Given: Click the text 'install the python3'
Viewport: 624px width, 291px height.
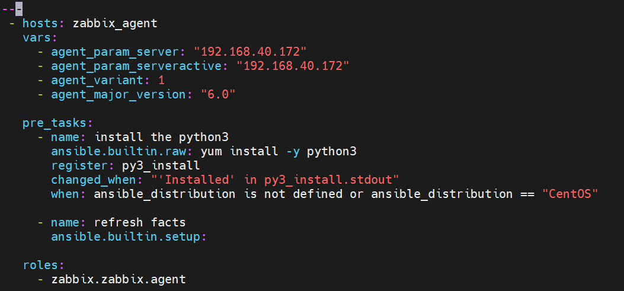Looking at the screenshot, I should tap(162, 137).
